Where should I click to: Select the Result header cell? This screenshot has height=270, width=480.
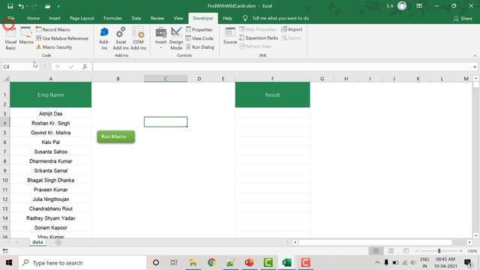pyautogui.click(x=272, y=94)
